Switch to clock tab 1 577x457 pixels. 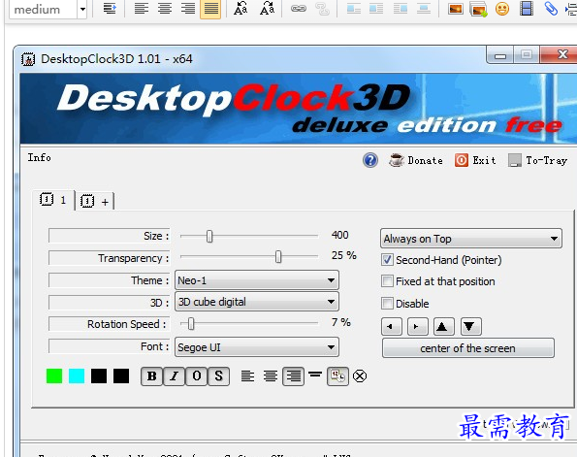53,200
